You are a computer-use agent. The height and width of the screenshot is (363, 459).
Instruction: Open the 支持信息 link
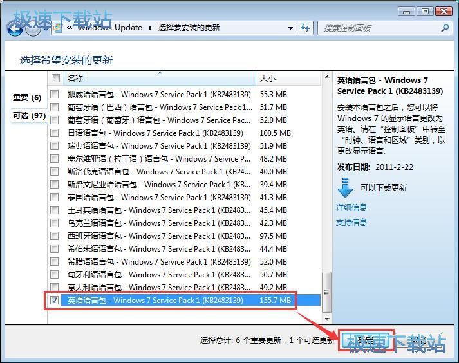[351, 223]
